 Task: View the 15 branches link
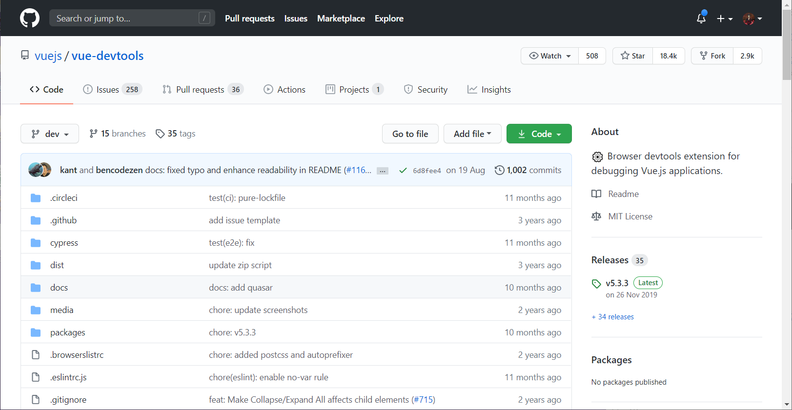(x=118, y=133)
